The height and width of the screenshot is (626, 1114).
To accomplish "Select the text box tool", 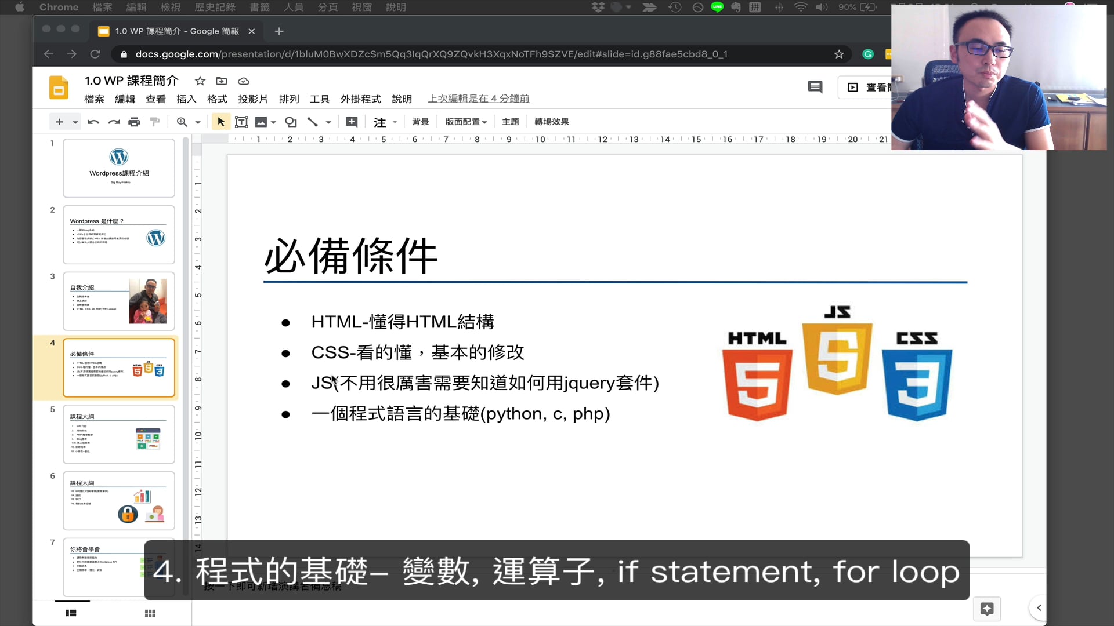I will click(x=241, y=122).
